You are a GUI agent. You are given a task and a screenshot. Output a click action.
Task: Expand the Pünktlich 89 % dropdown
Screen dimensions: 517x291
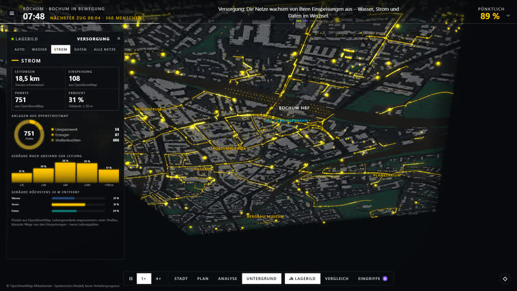(508, 16)
